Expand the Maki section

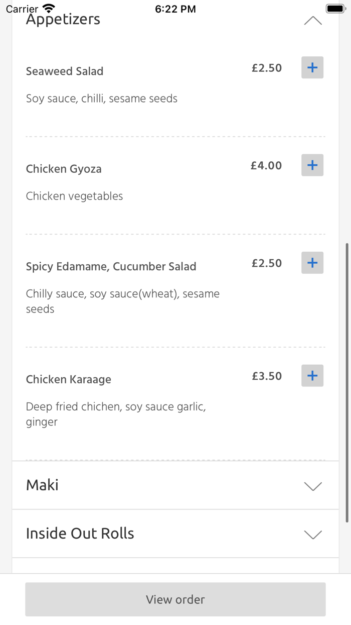[x=313, y=485]
